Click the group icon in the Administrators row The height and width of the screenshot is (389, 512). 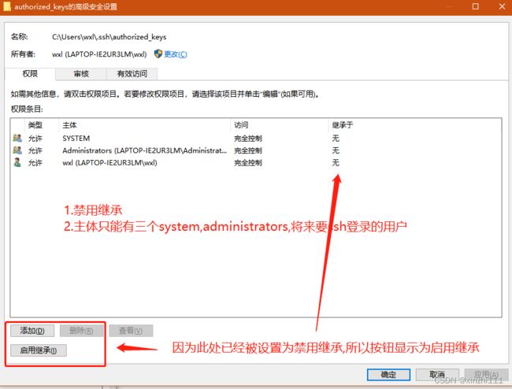coord(17,150)
